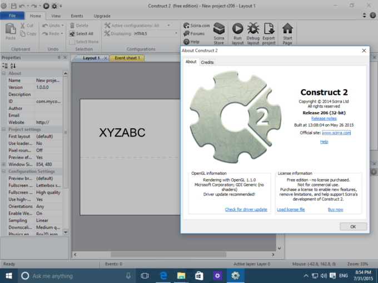This screenshot has width=378, height=283.
Task: Click the Help question mark ribbon item
Action: click(x=191, y=42)
